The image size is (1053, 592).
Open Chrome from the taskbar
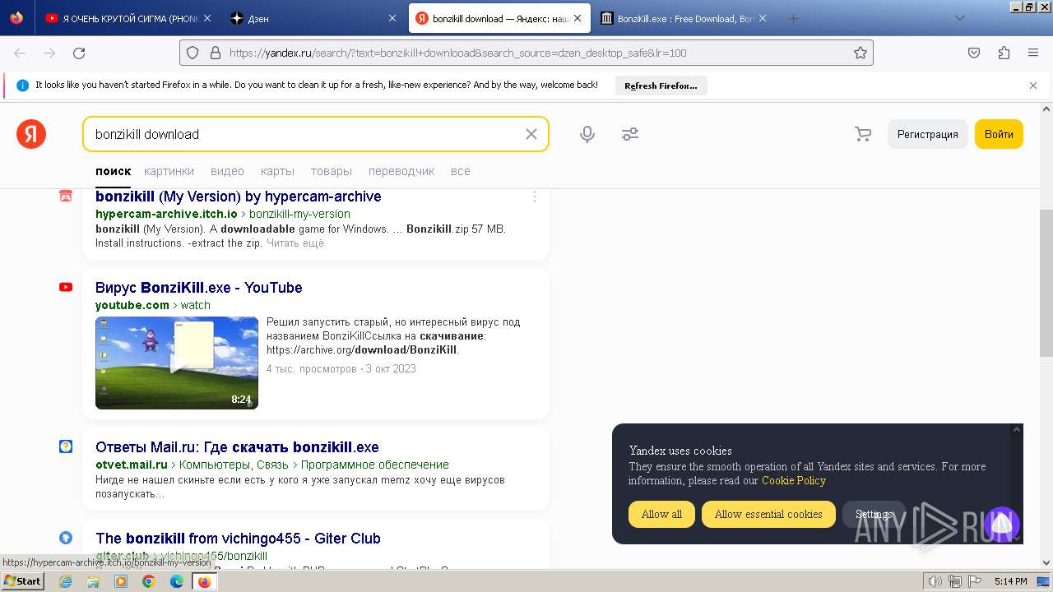pos(149,581)
